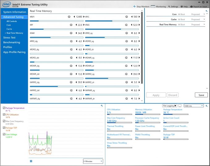The width and height of the screenshot is (210, 166).
Task: Open Help icon in top toolbar
Action: pyautogui.click(x=182, y=6)
